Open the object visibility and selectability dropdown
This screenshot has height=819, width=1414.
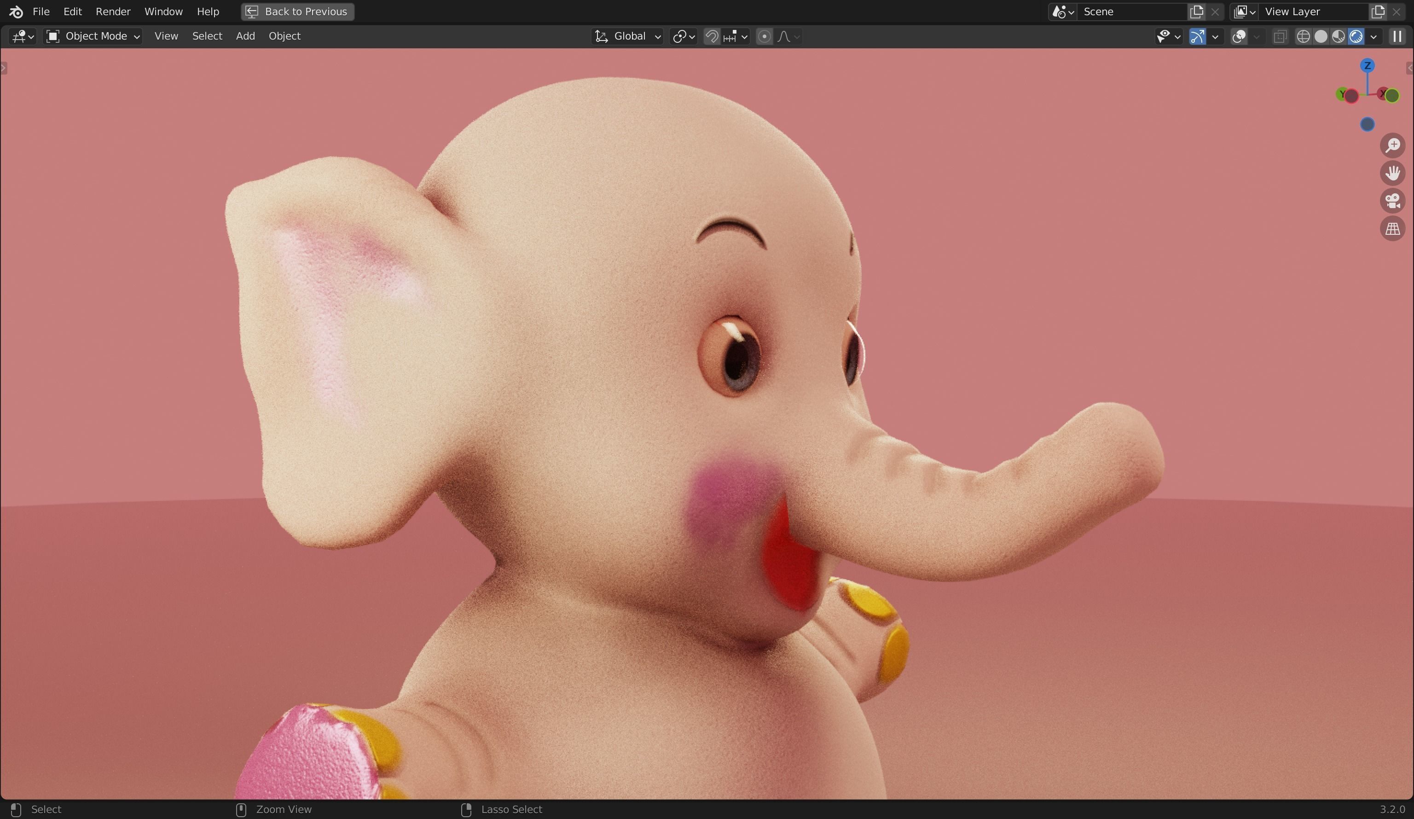[1168, 36]
